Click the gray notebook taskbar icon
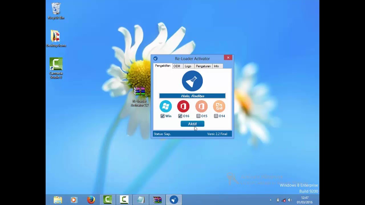The width and height of the screenshot is (365, 205). pos(141,200)
